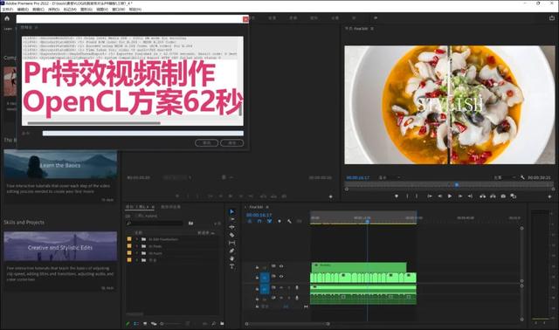The width and height of the screenshot is (559, 330).
Task: Close the dialog with red X
Action: 245,19
